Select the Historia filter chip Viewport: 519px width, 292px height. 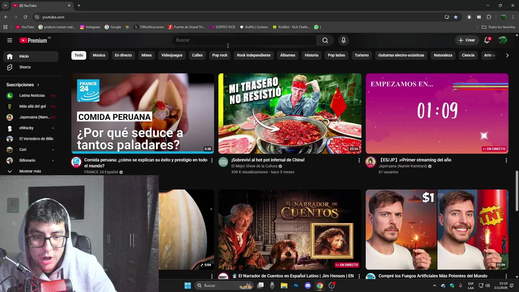[x=311, y=55]
